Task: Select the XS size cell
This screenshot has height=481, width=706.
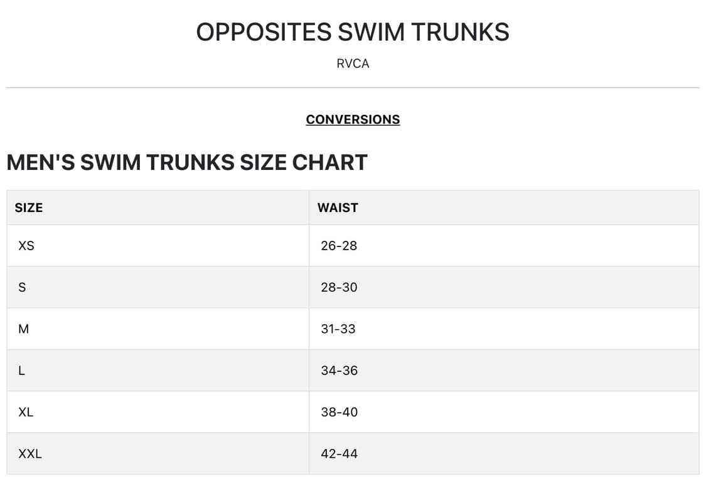Action: coord(158,246)
